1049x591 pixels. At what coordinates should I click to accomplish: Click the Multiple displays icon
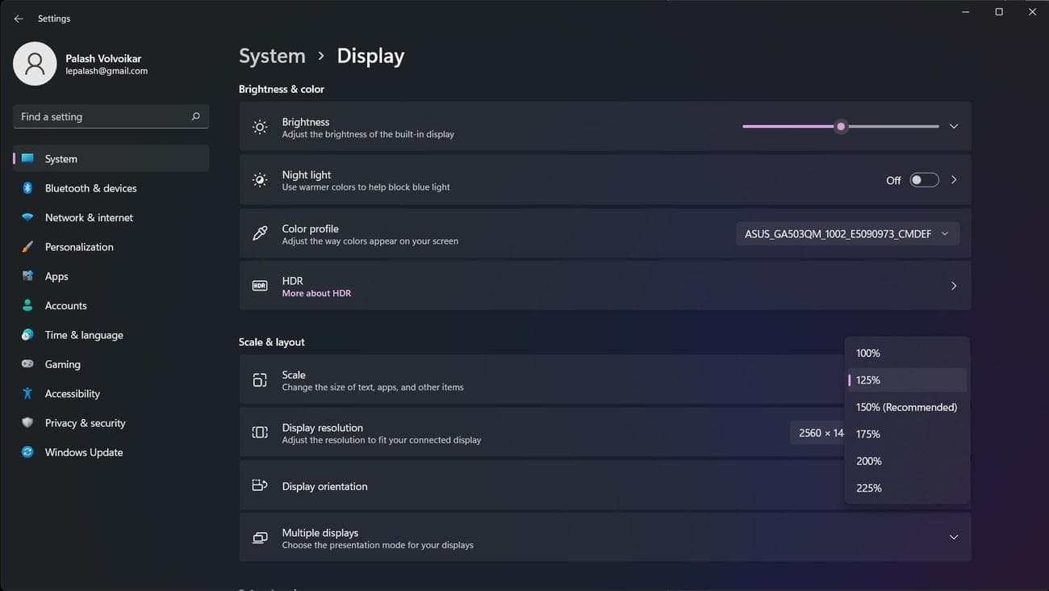[259, 537]
